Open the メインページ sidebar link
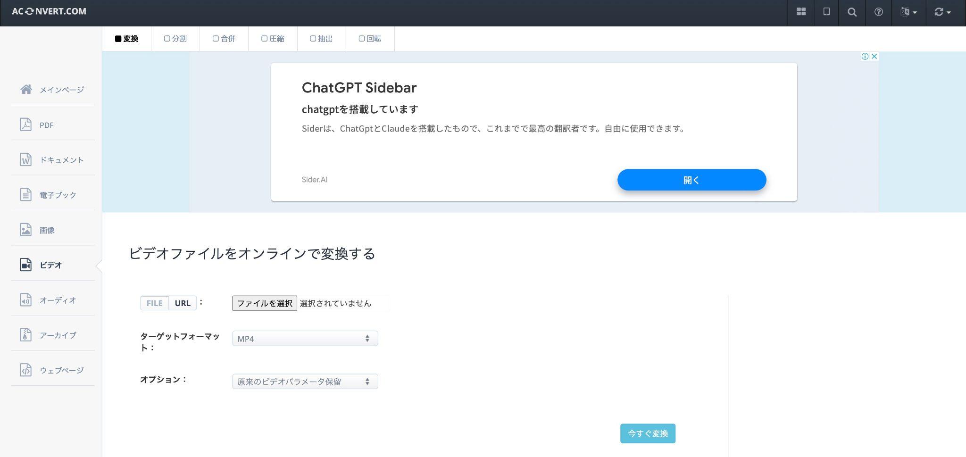This screenshot has width=966, height=457. tap(62, 90)
